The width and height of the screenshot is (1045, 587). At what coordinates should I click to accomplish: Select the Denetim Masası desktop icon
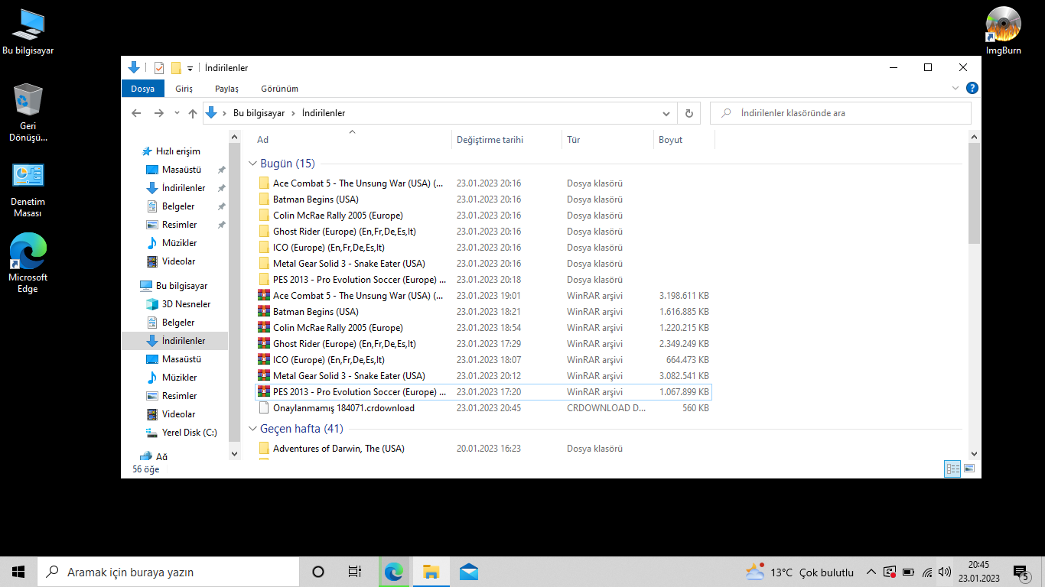click(28, 190)
